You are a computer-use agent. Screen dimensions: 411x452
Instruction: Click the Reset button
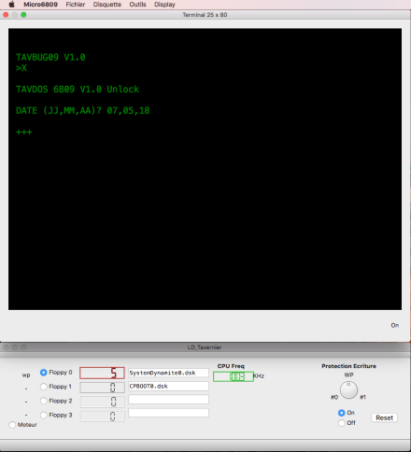(x=384, y=417)
